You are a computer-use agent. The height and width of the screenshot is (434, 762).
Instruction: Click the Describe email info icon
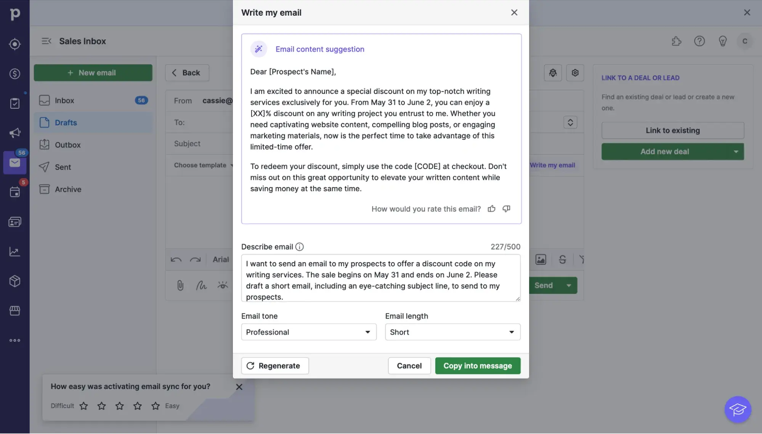click(300, 247)
